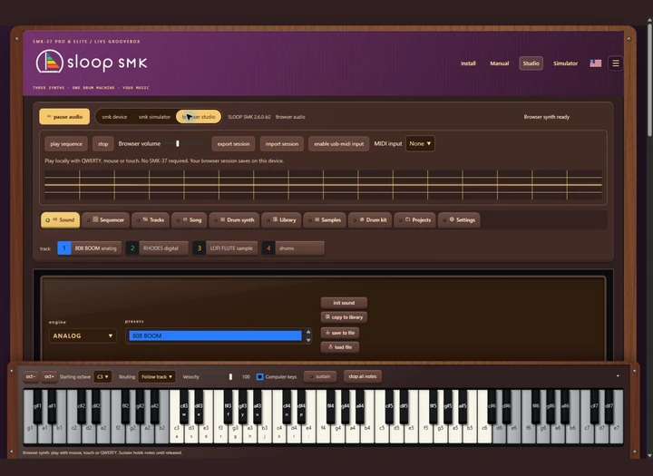Click the init sound button
653x476 pixels.
[x=344, y=303]
